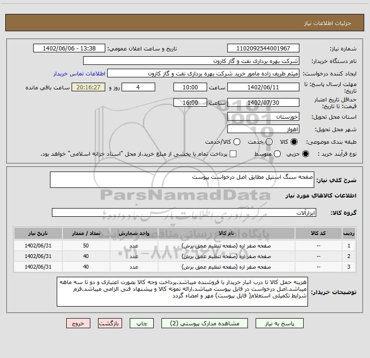Click item name in row 2
Screen dimensions: 370x358
point(226,256)
